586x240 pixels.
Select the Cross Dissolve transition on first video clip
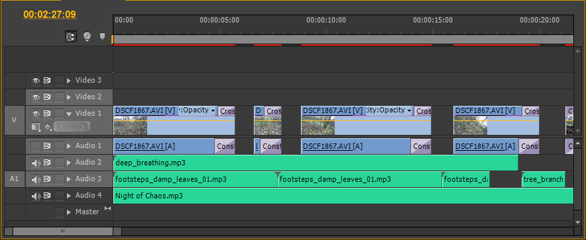click(x=227, y=111)
